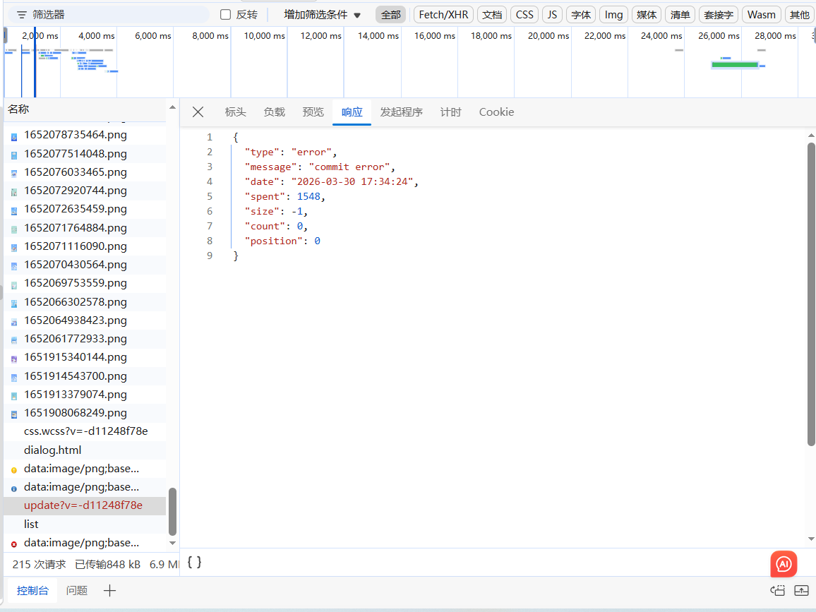The width and height of the screenshot is (816, 612).
Task: Click the yellow icon next to data:image/png entry
Action: coord(13,469)
